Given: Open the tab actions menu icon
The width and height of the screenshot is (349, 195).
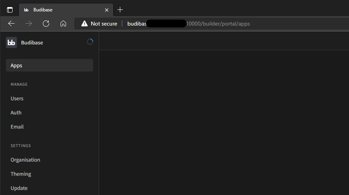Looking at the screenshot, I should (x=10, y=10).
